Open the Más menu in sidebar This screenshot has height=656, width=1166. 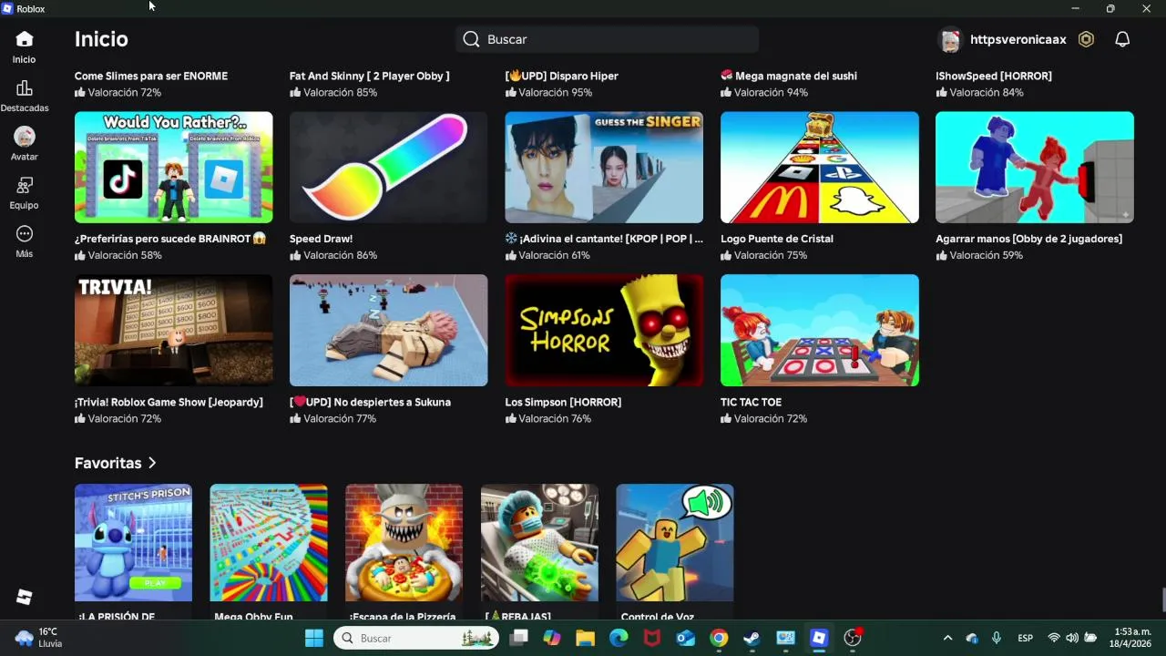tap(25, 234)
